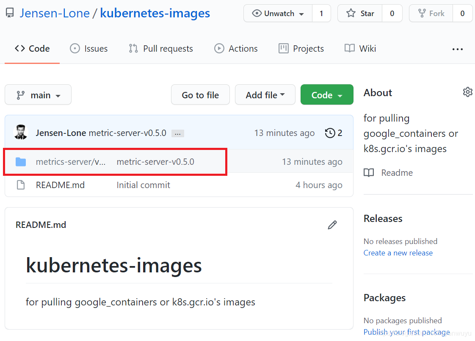Switch to the Issues tab
The image size is (475, 341).
(89, 48)
